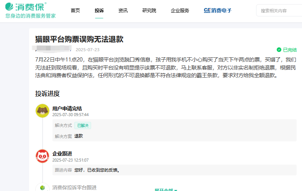Select the 投诉 nav tab

pyautogui.click(x=99, y=11)
